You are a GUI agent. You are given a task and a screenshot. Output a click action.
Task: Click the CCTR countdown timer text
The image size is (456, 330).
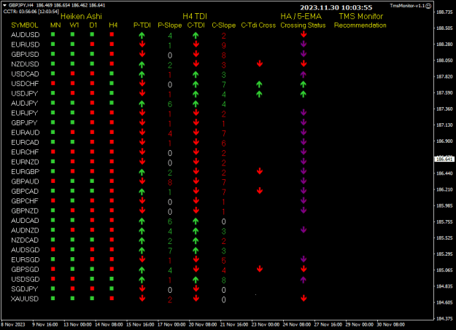[x=31, y=12]
